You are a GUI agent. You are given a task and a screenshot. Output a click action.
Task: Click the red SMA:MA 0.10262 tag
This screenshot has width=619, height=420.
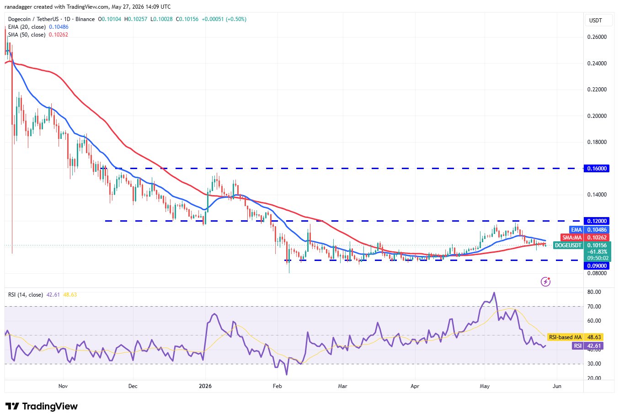pyautogui.click(x=585, y=238)
